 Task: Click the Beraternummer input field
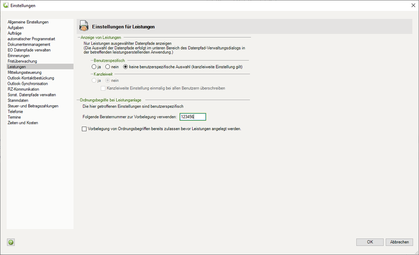[192, 117]
